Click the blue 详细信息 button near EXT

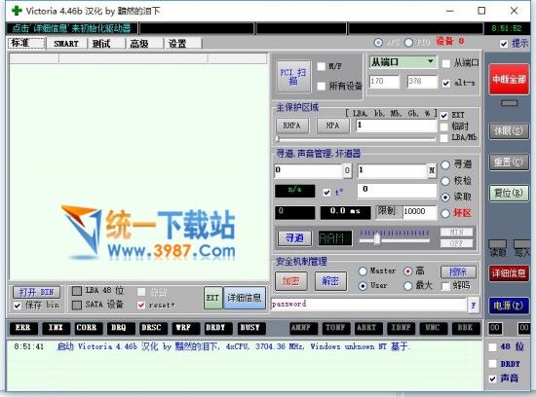coord(245,298)
